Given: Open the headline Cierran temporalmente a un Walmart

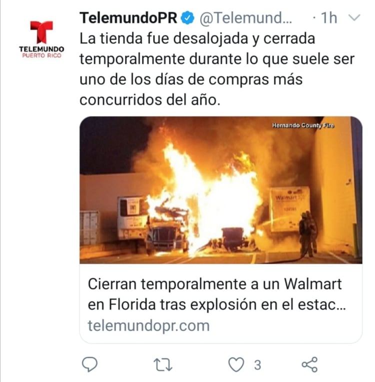Looking at the screenshot, I should (214, 284).
